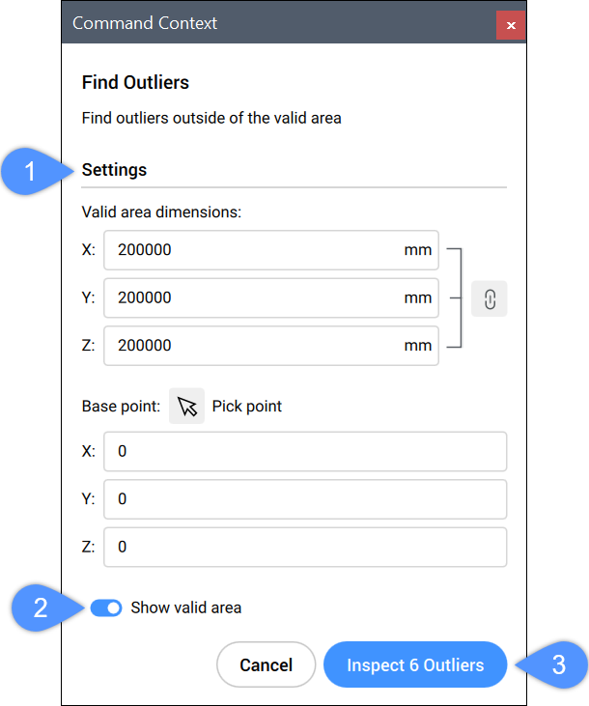Click the valid area X dimension field
The height and width of the screenshot is (706, 589).
pyautogui.click(x=271, y=250)
